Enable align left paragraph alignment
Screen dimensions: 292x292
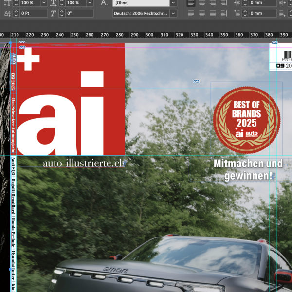pyautogui.click(x=191, y=3)
